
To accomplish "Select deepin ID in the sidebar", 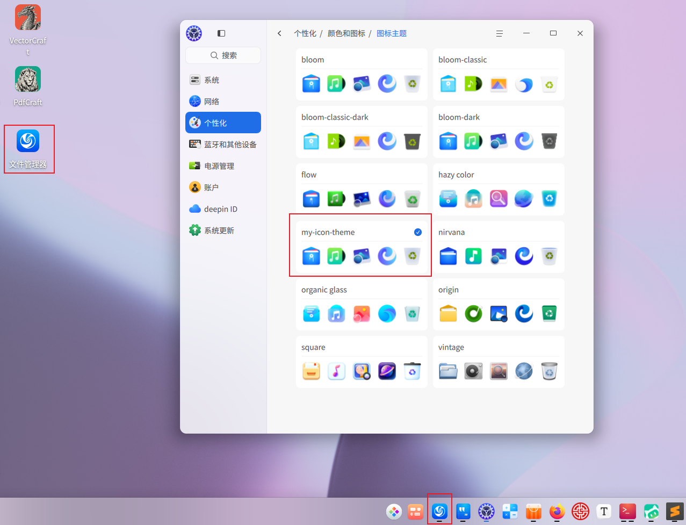I will pyautogui.click(x=223, y=209).
